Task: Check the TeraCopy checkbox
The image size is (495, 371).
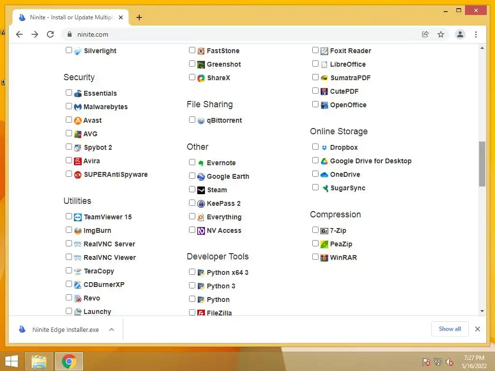Action: pos(69,271)
